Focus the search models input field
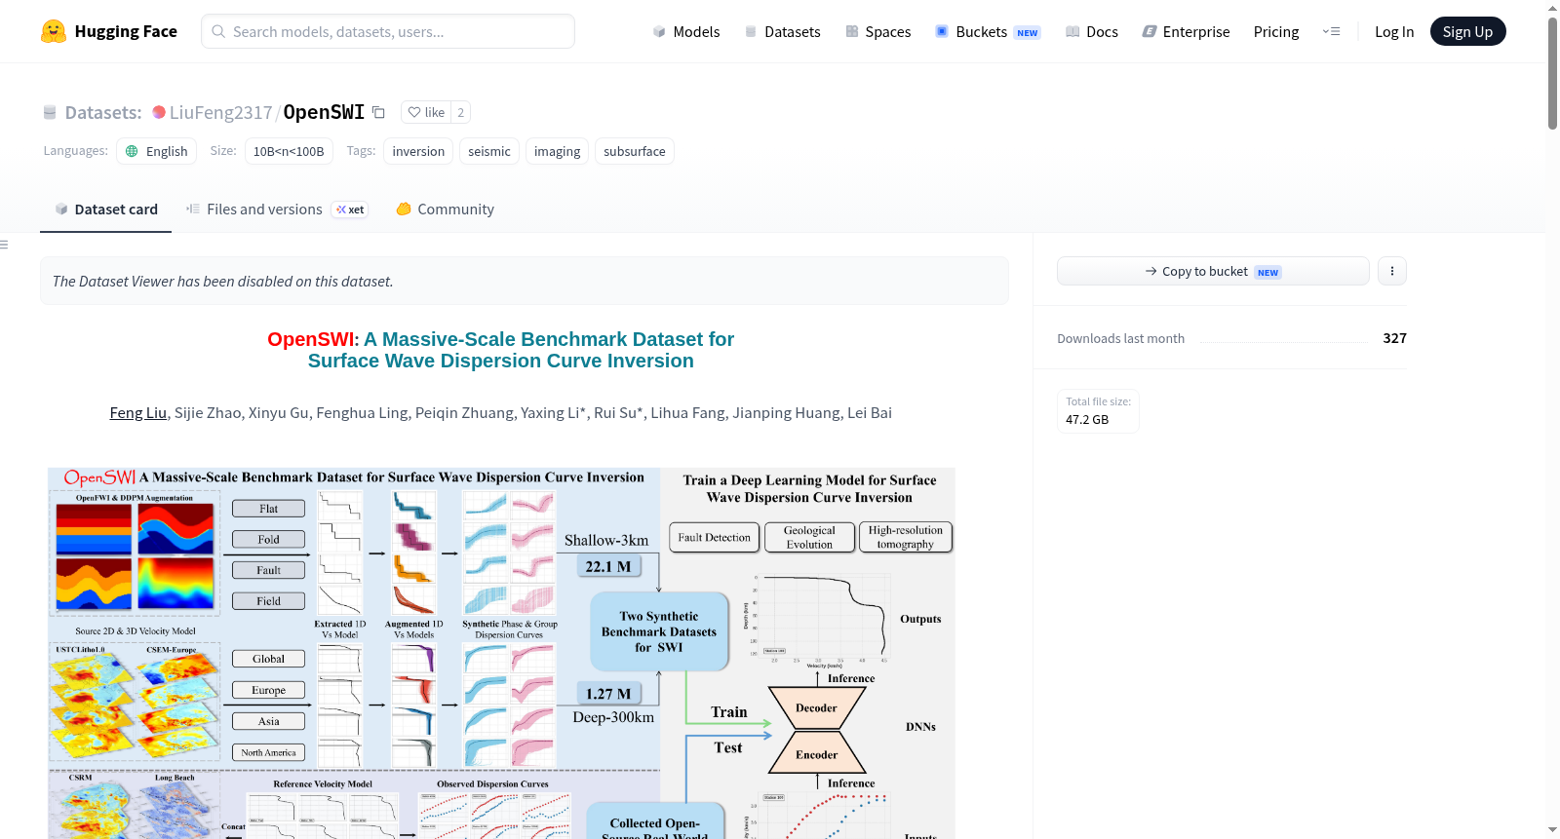 pos(388,31)
